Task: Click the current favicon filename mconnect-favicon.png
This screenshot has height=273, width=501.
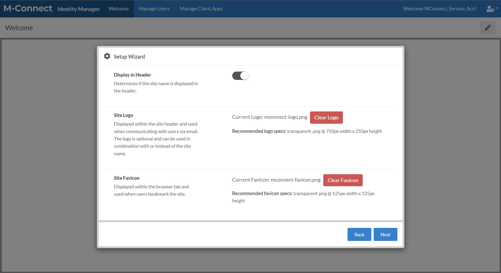Action: 295,180
